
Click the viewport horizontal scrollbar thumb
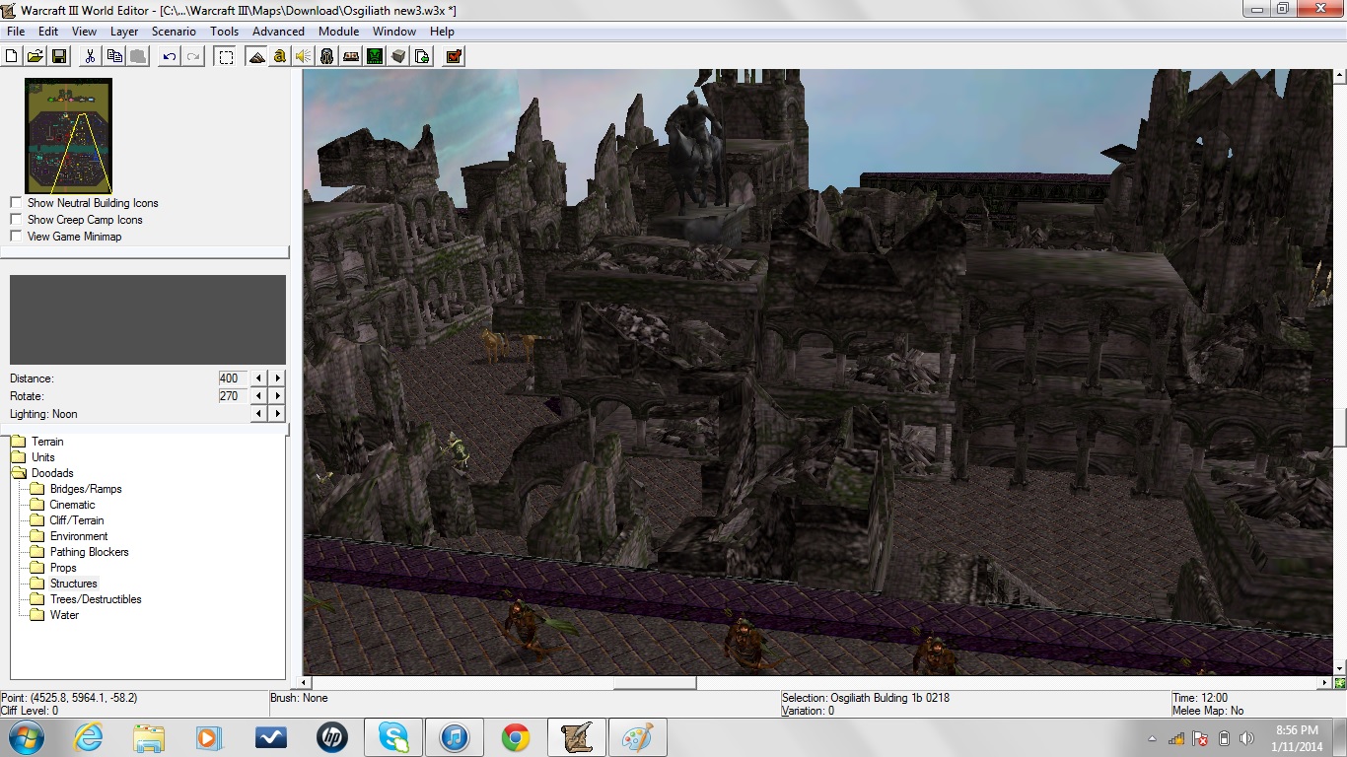[655, 682]
